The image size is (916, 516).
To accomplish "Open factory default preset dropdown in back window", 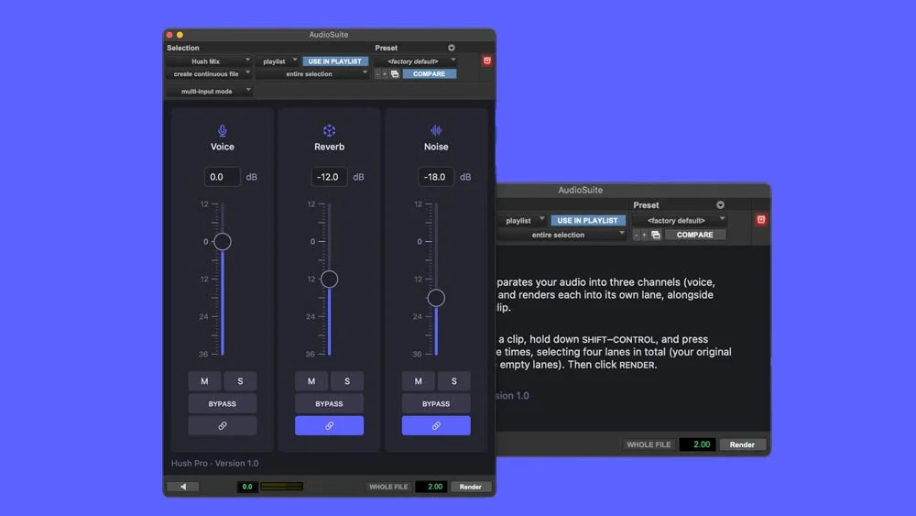I will tap(680, 220).
